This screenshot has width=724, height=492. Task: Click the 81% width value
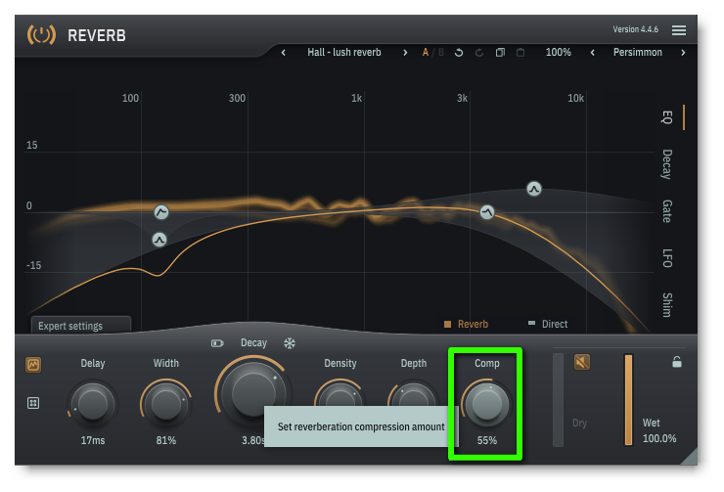point(165,440)
